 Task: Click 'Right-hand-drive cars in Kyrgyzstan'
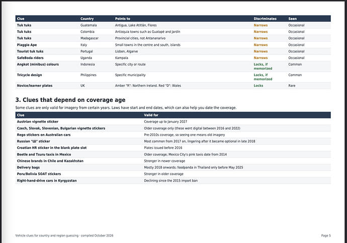pyautogui.click(x=47, y=180)
